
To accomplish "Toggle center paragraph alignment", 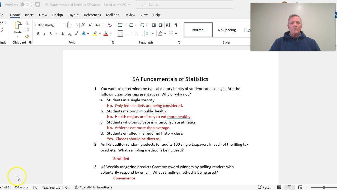I will (x=127, y=34).
